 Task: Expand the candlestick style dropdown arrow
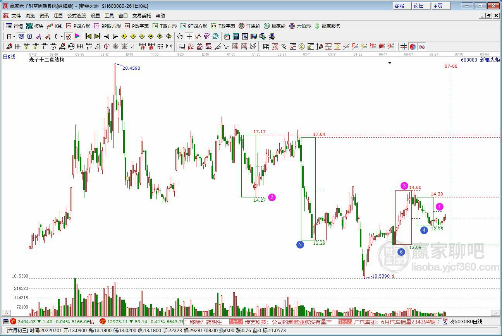point(62,36)
